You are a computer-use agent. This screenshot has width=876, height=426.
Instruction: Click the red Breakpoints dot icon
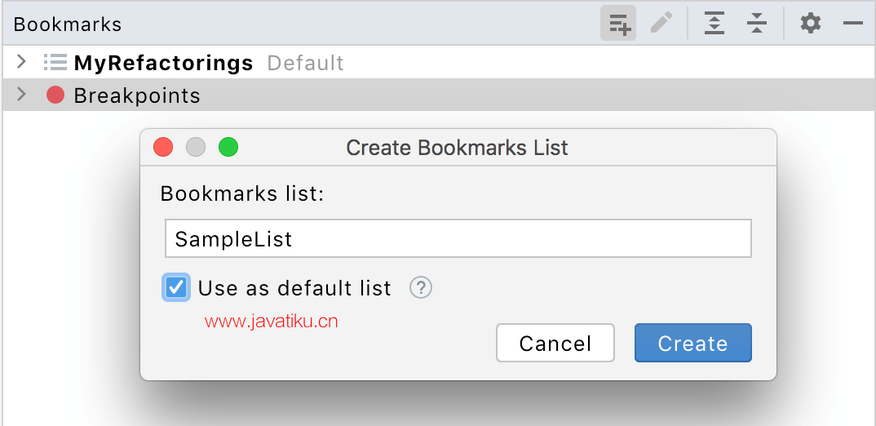55,95
